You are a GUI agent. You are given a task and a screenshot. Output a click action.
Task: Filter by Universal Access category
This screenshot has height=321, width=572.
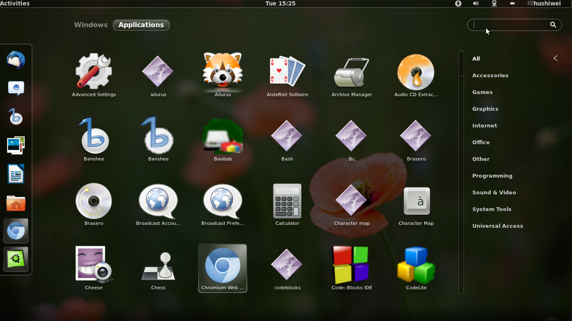point(498,226)
